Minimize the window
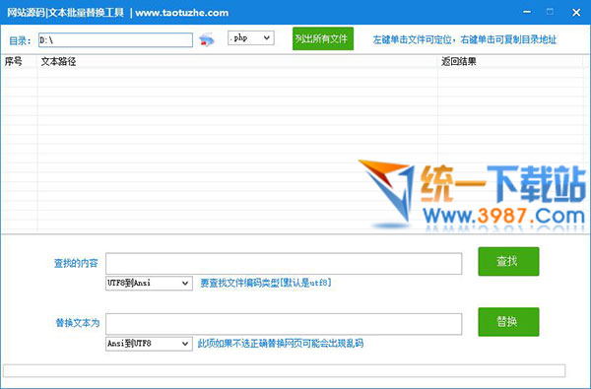This screenshot has width=591, height=389. coord(527,12)
